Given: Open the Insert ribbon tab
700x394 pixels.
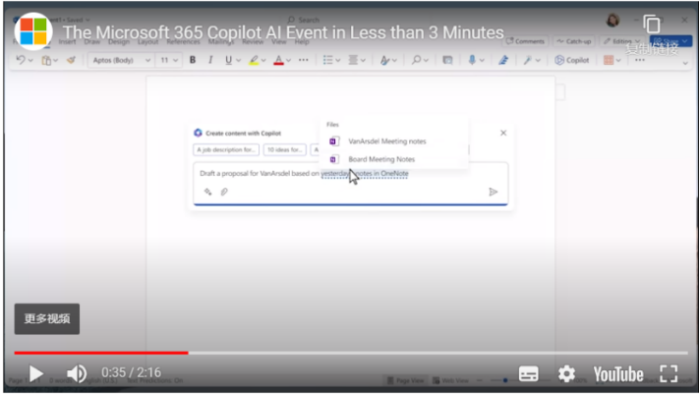Looking at the screenshot, I should coord(68,41).
